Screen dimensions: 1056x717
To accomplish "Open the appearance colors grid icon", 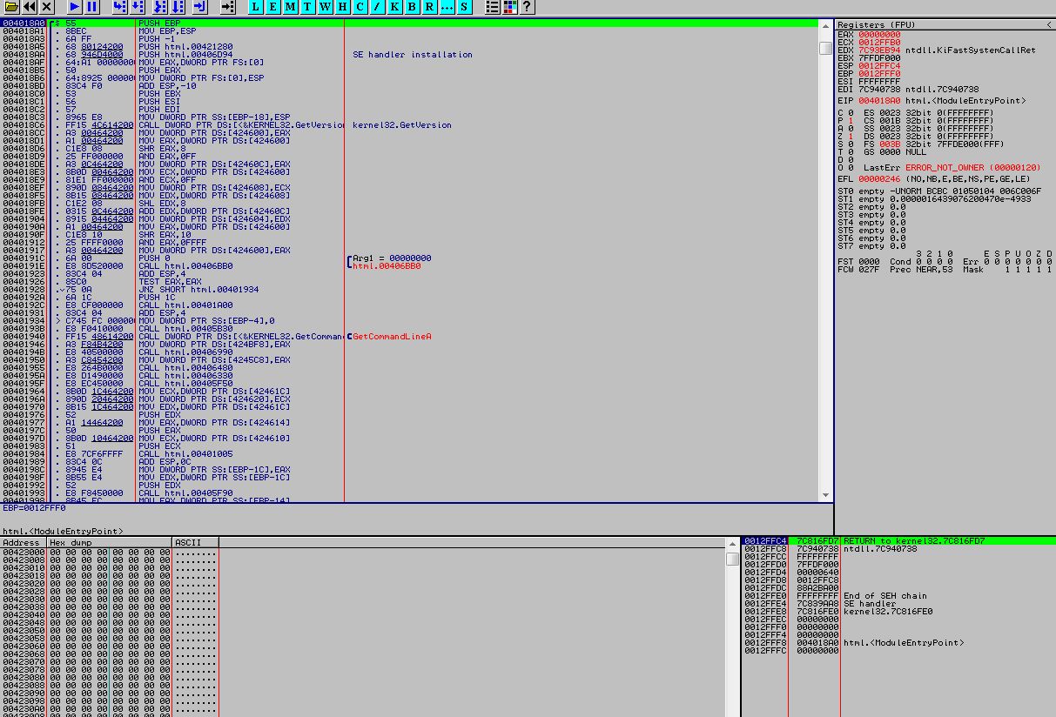I will click(510, 7).
